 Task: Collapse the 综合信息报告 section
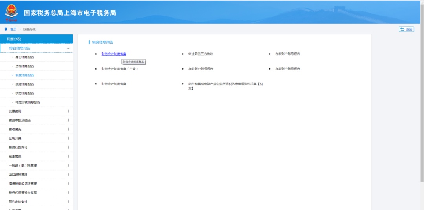point(68,48)
